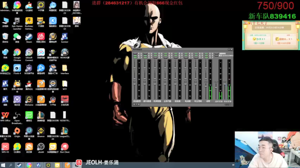Minimize the kX mixer window
The height and width of the screenshot is (168, 300).
(229, 49)
